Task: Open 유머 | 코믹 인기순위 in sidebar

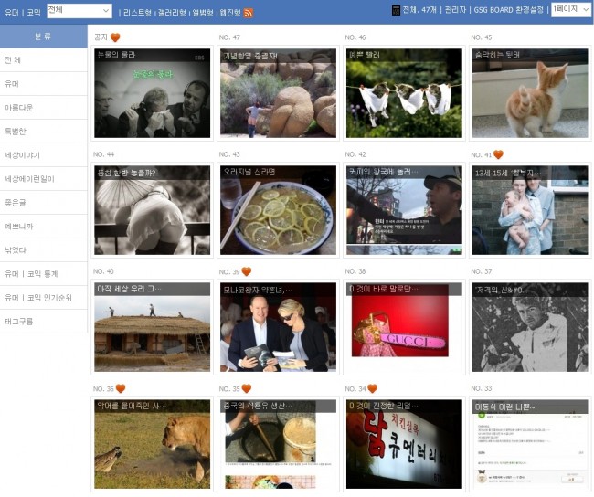Action: (x=44, y=297)
